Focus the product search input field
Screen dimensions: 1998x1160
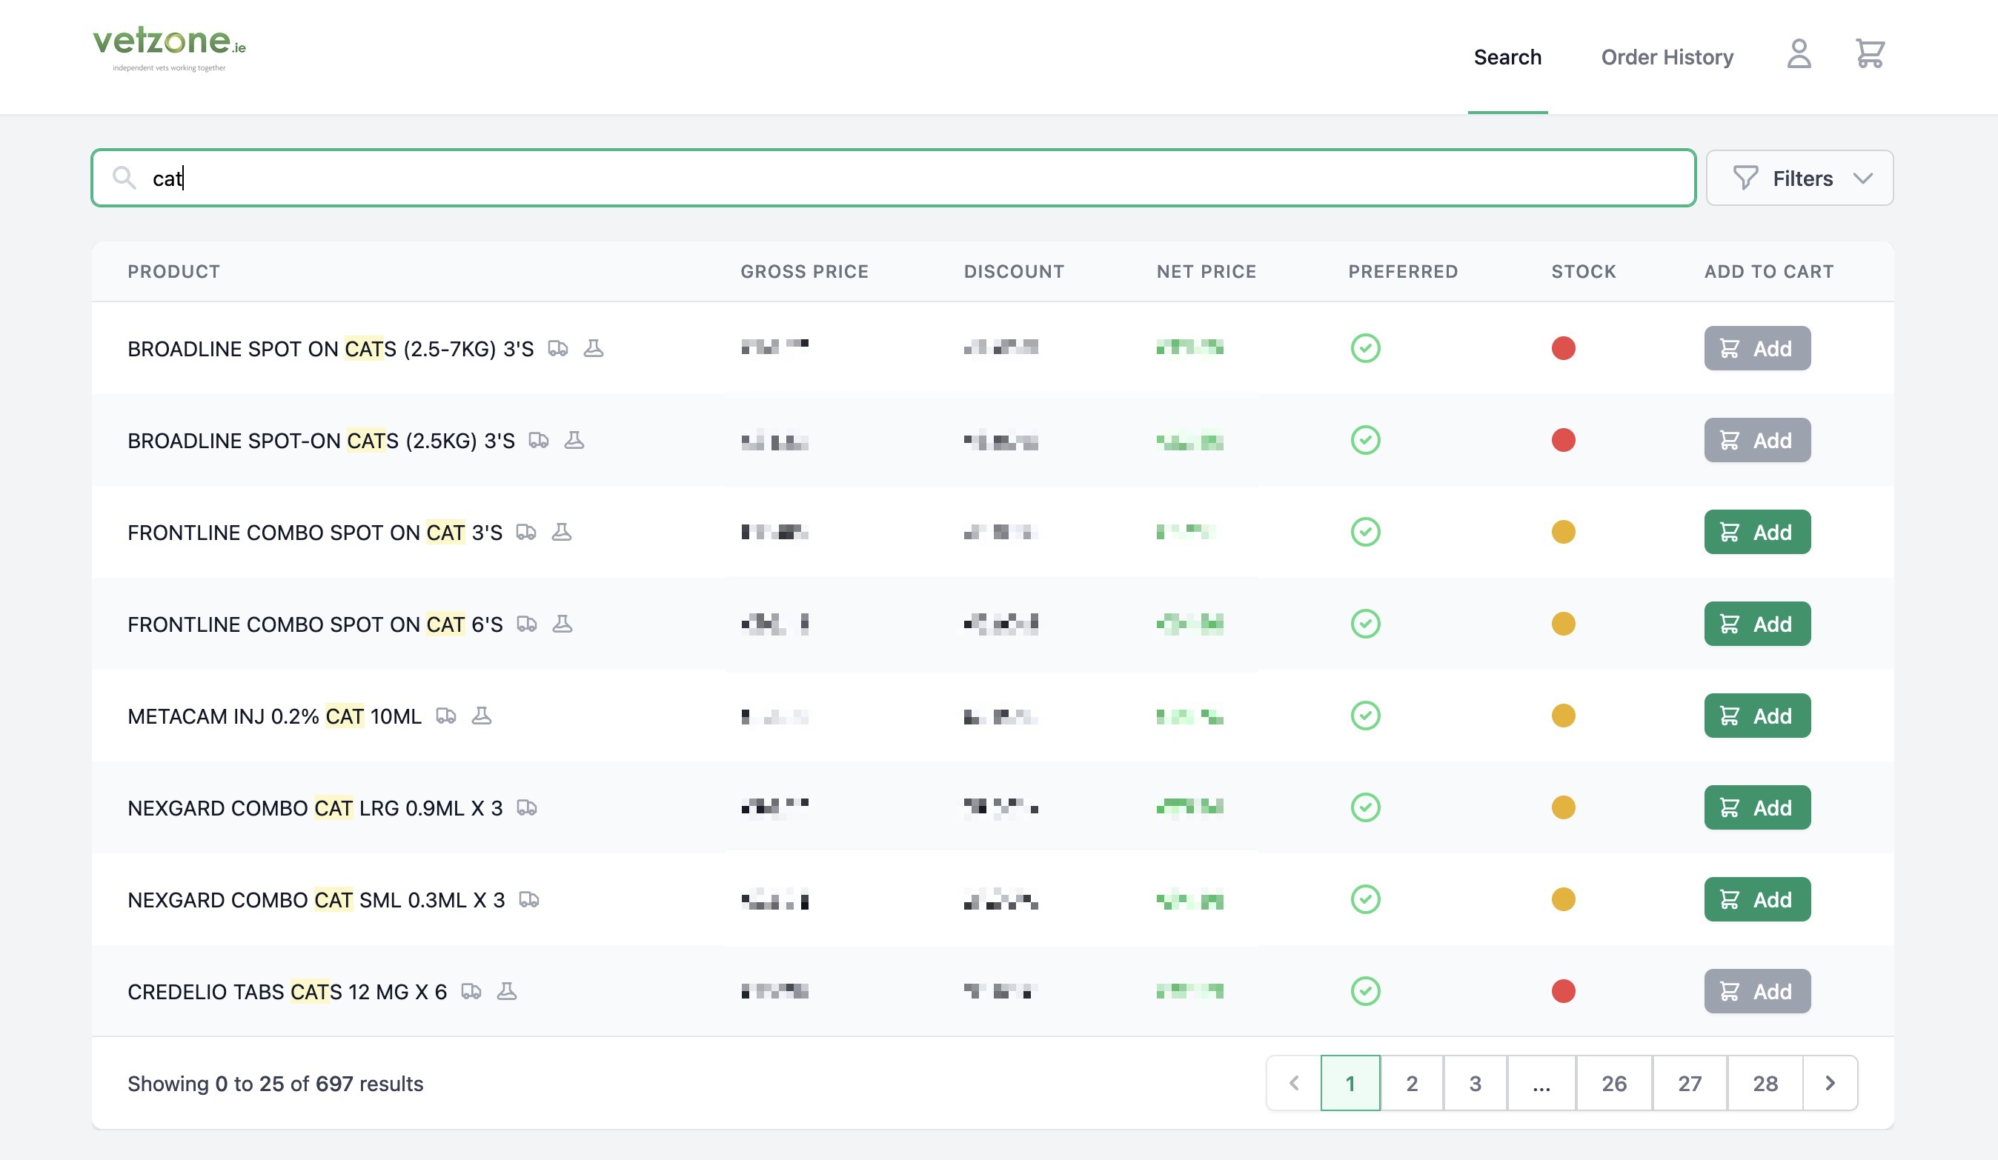click(x=872, y=179)
